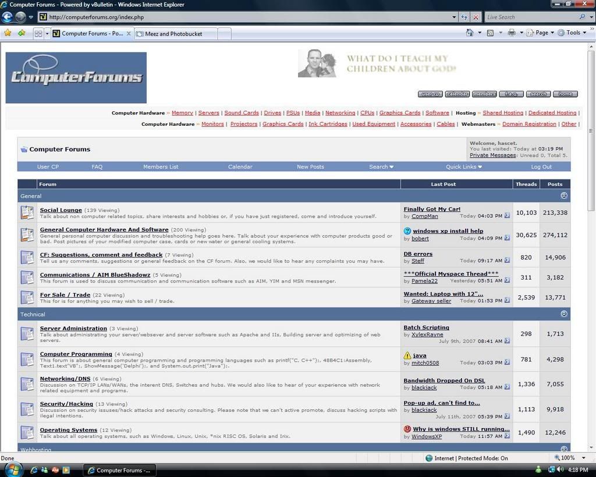Go to last post icon in Batch Scripting row
The height and width of the screenshot is (477, 596).
pos(507,341)
